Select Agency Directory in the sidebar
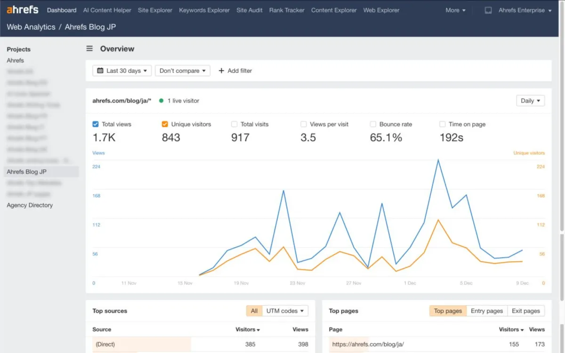The image size is (565, 353). (29, 205)
